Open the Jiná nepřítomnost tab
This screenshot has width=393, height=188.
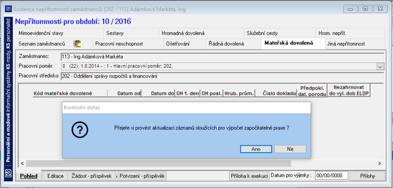point(355,44)
